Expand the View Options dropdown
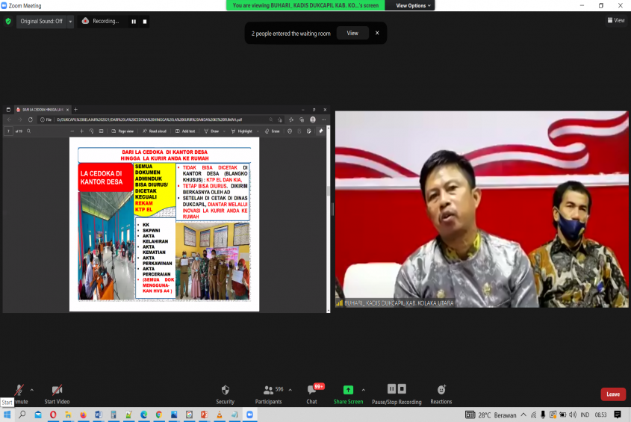 click(413, 5)
